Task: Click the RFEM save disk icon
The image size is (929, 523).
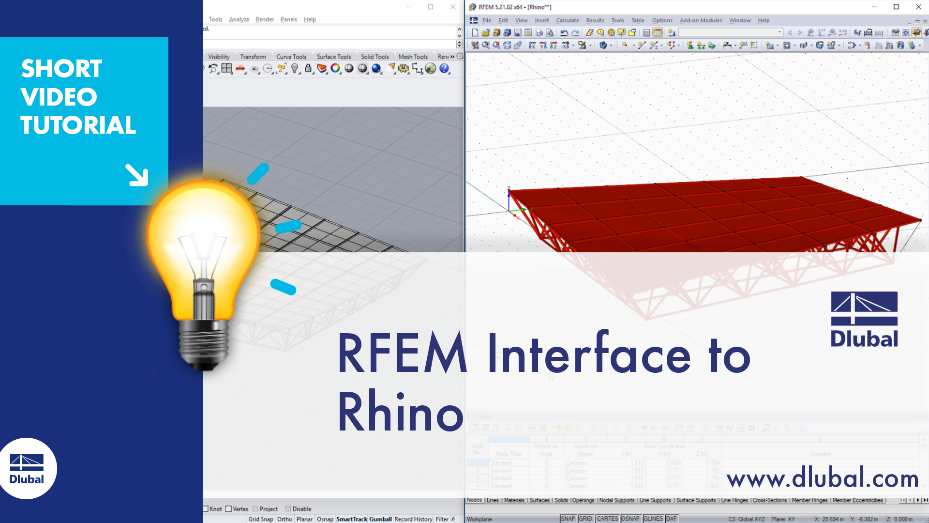Action: pyautogui.click(x=518, y=33)
